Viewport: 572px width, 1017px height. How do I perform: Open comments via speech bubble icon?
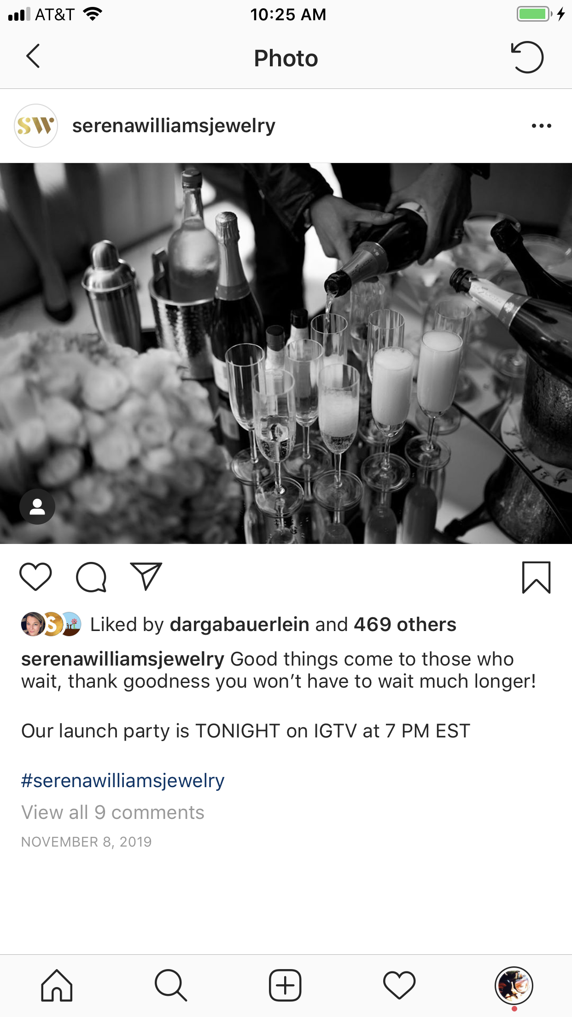click(91, 577)
